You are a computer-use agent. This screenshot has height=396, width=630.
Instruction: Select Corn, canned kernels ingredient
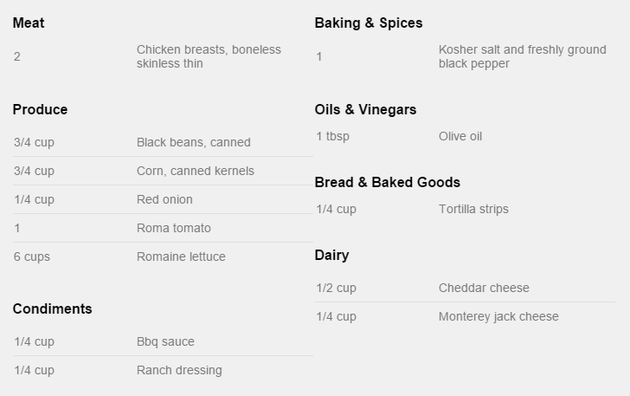pos(196,171)
